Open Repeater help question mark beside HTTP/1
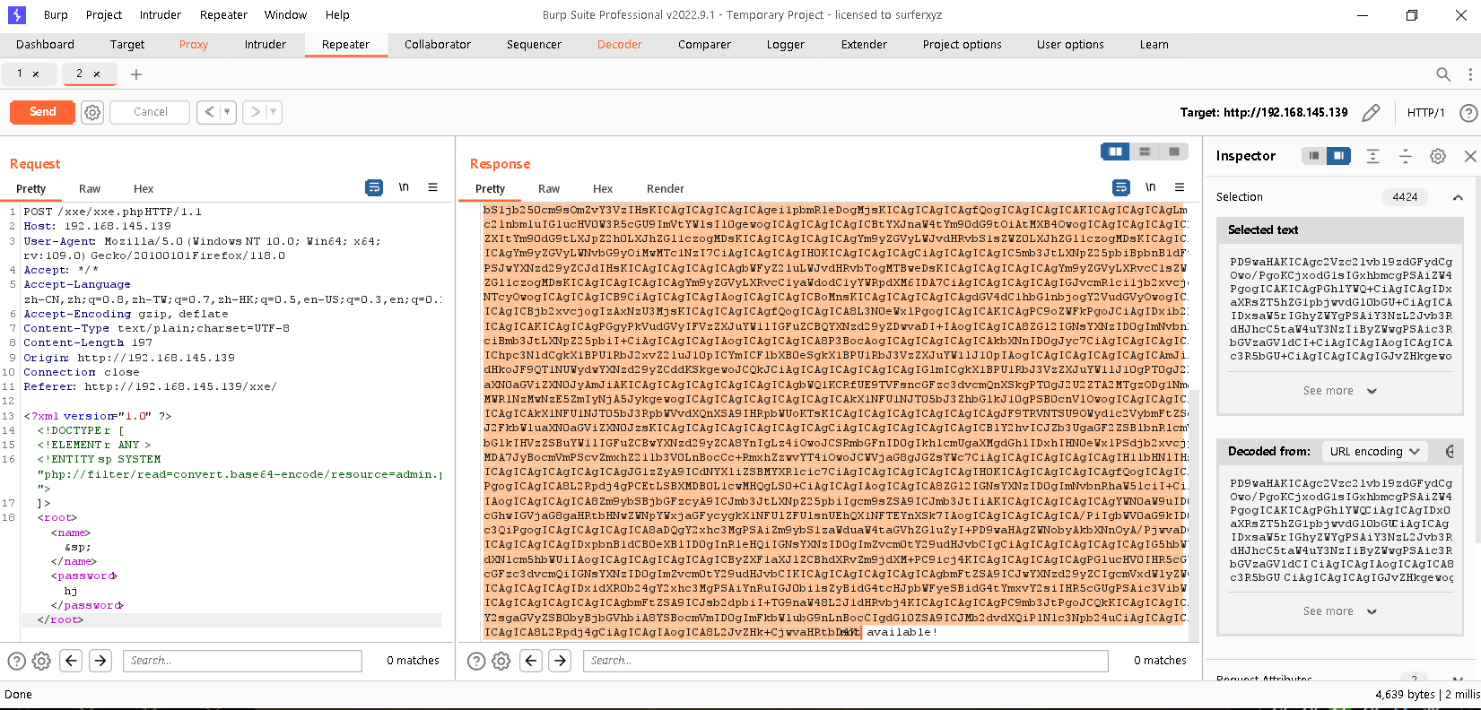Screen dimensions: 1481x710 (1468, 113)
